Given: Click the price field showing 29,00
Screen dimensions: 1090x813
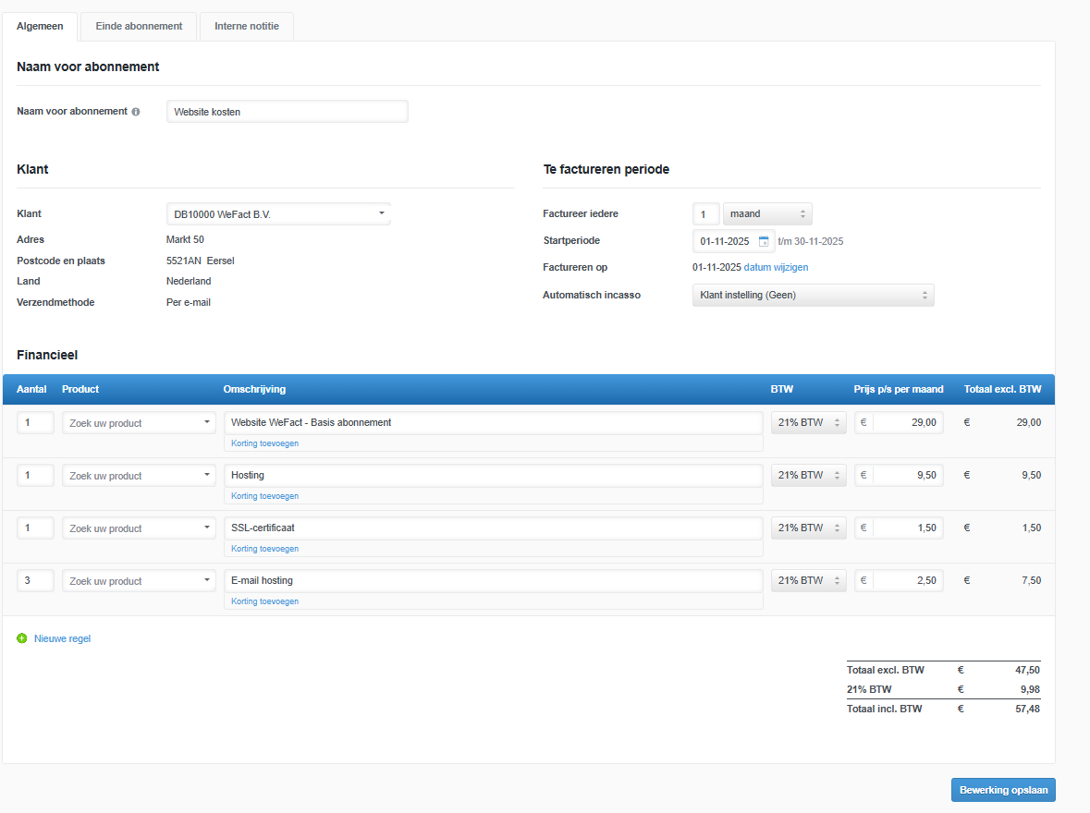Looking at the screenshot, I should pyautogui.click(x=906, y=422).
